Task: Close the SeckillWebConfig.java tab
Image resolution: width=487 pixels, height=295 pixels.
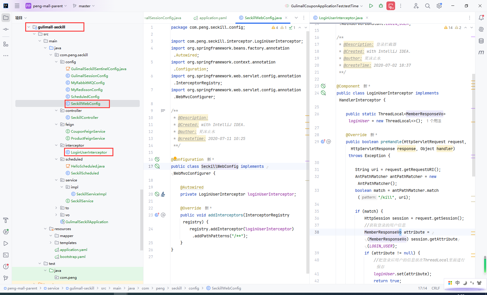Action: pos(286,18)
